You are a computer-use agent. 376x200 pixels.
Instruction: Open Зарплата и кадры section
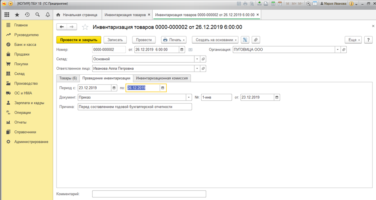click(x=29, y=103)
